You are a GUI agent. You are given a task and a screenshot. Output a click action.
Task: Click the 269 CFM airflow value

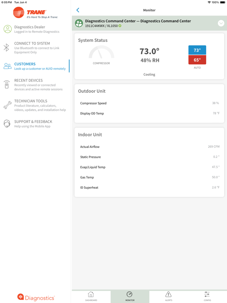click(214, 146)
